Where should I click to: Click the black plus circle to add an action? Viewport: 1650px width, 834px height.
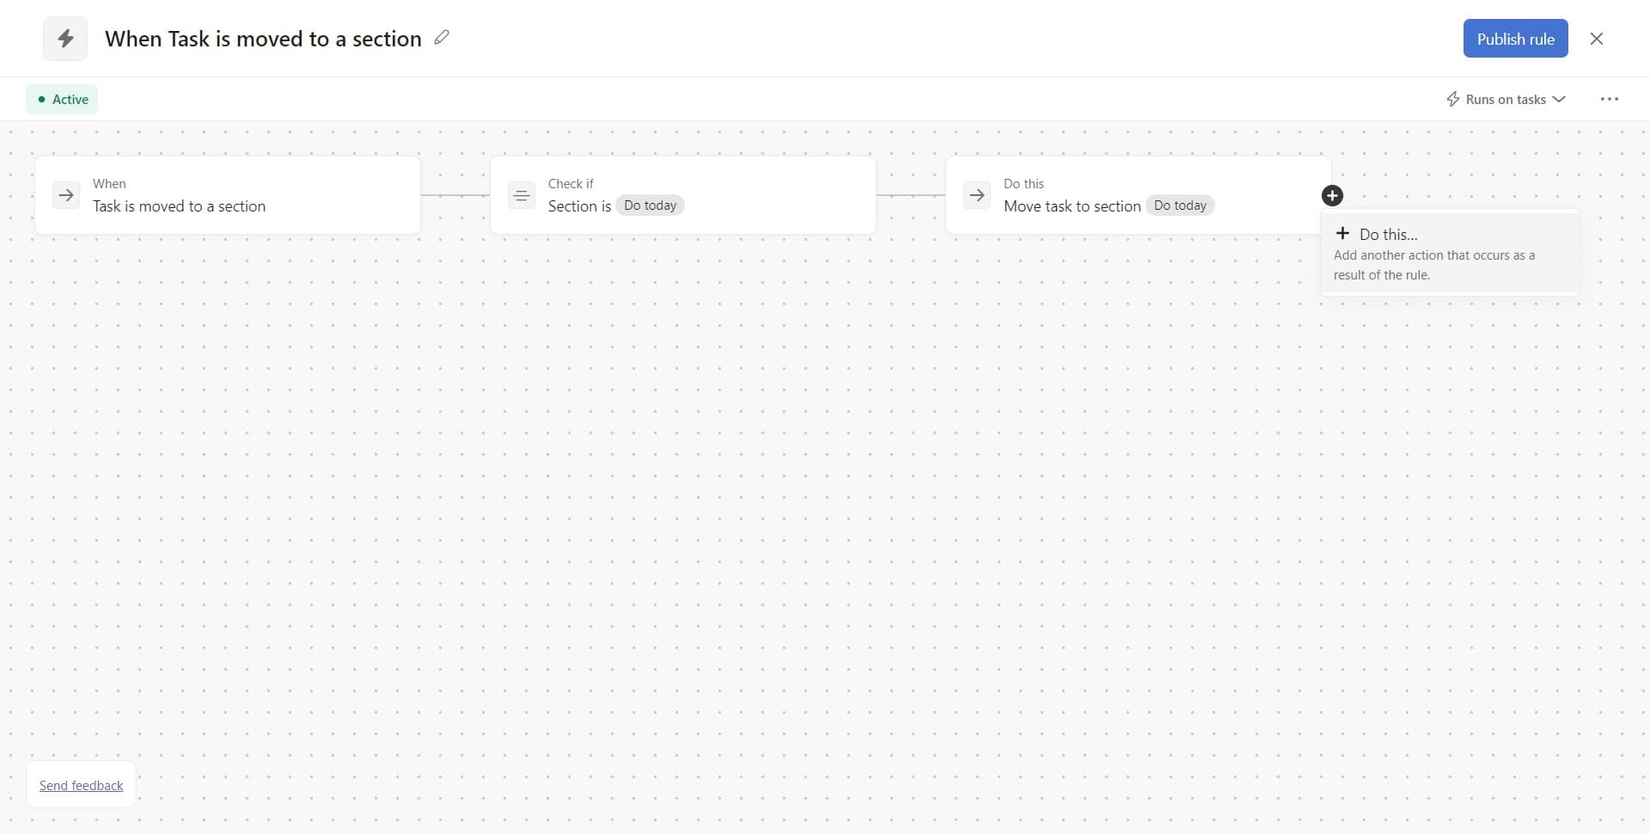(1332, 196)
